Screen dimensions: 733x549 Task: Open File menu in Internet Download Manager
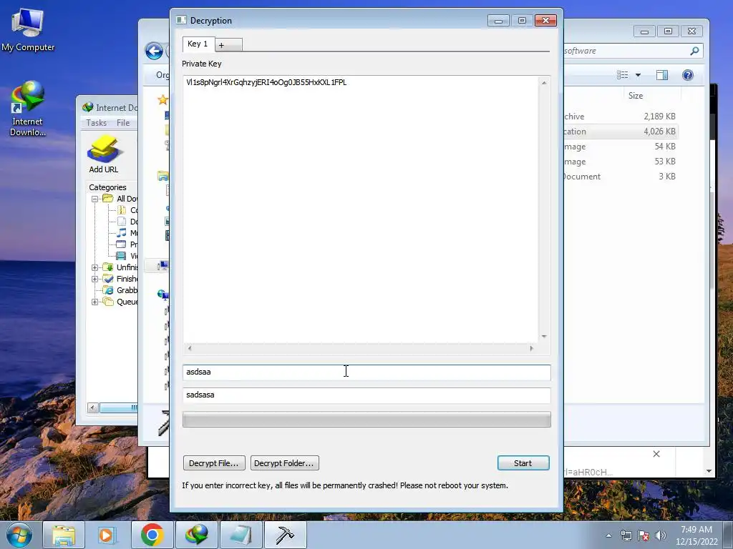(x=123, y=123)
